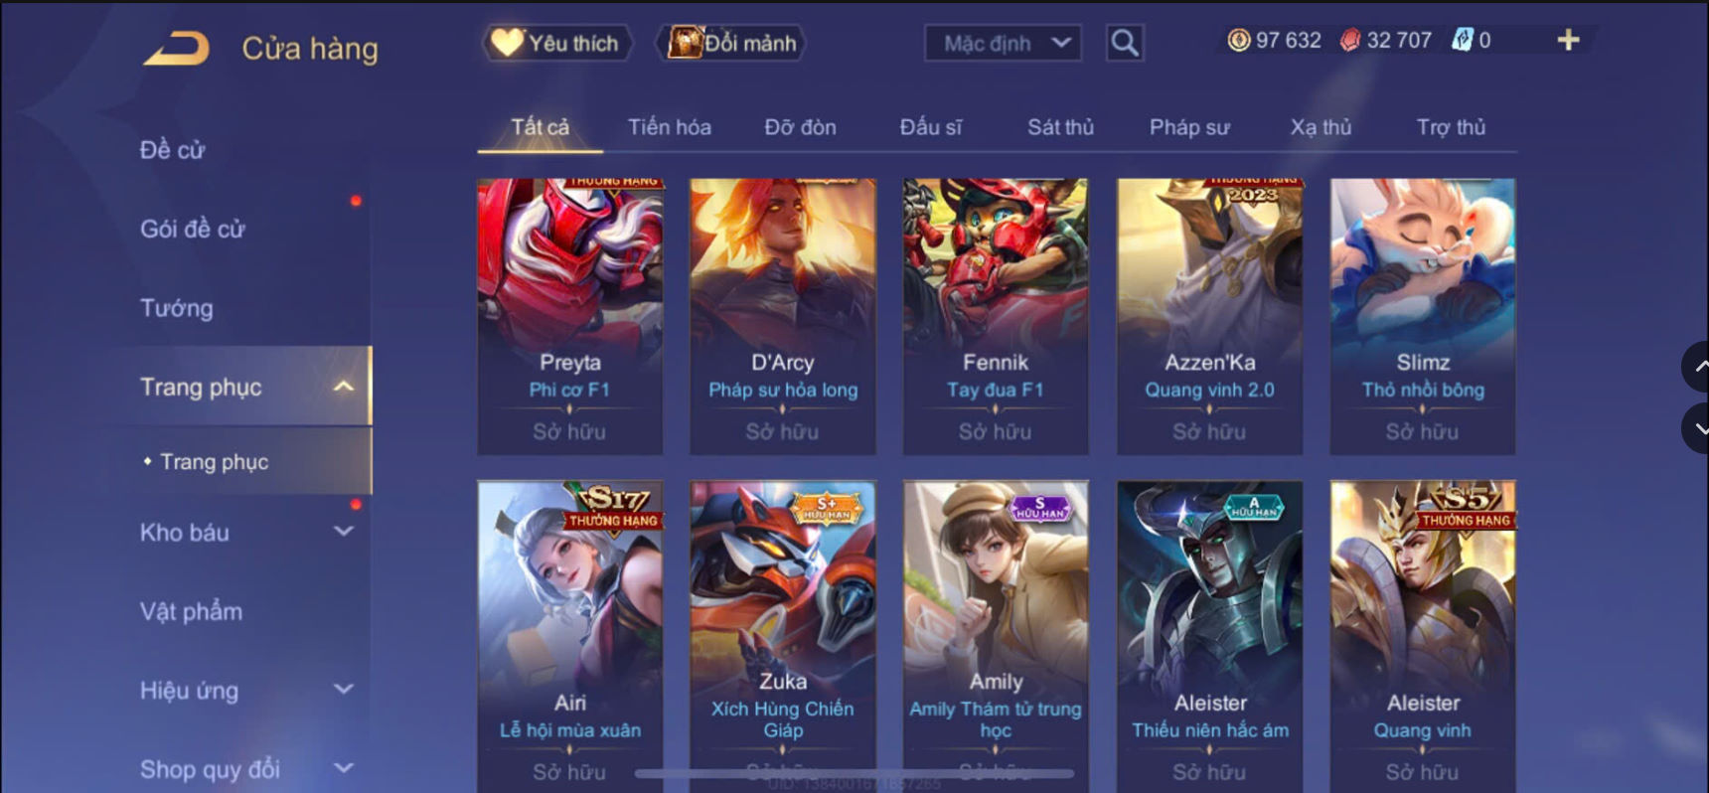Expand the Hiệu ứng sidebar section
Image resolution: width=1709 pixels, height=793 pixels.
(343, 689)
